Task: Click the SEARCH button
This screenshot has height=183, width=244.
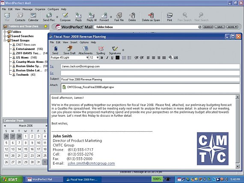Action: (x=208, y=27)
